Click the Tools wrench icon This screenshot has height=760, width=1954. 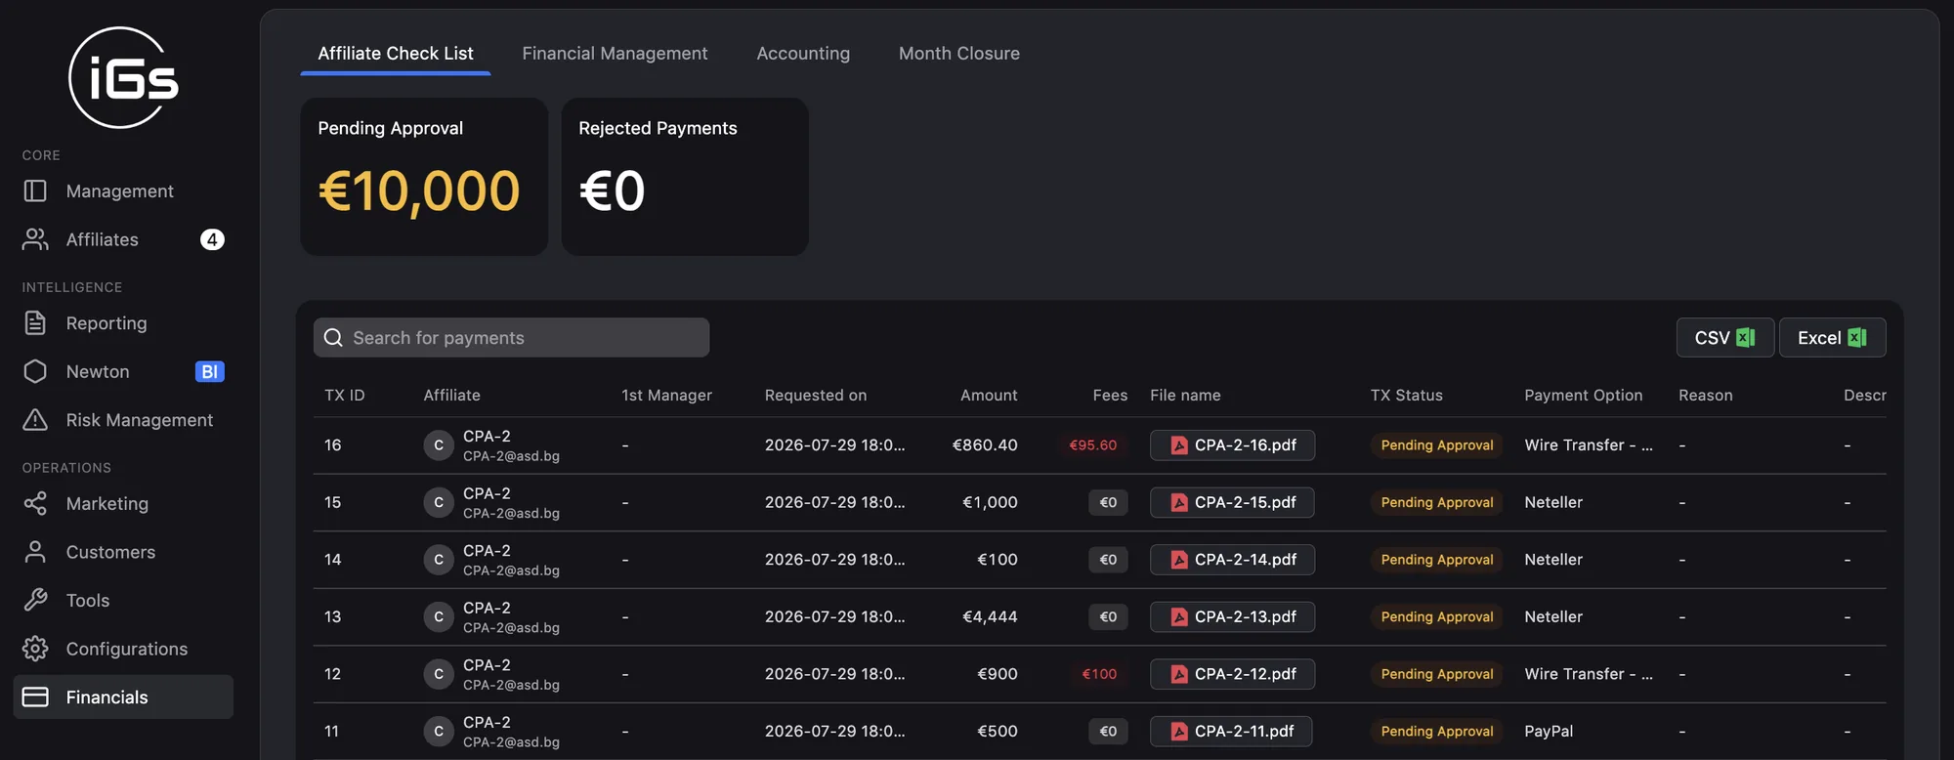tap(35, 600)
